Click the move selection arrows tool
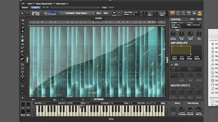 pyautogui.click(x=22, y=76)
